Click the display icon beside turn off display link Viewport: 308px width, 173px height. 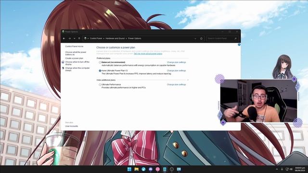pyautogui.click(x=63, y=62)
